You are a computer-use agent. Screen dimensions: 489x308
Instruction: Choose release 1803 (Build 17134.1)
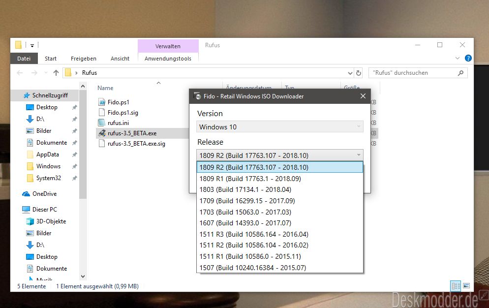(x=280, y=189)
